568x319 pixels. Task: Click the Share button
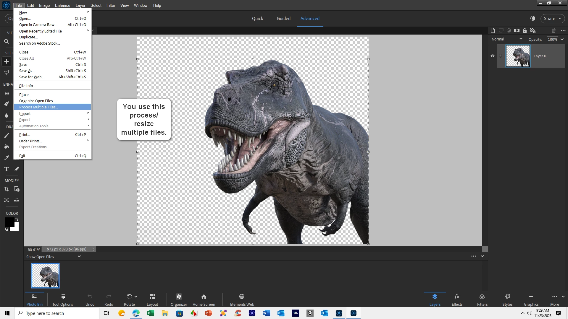(552, 18)
